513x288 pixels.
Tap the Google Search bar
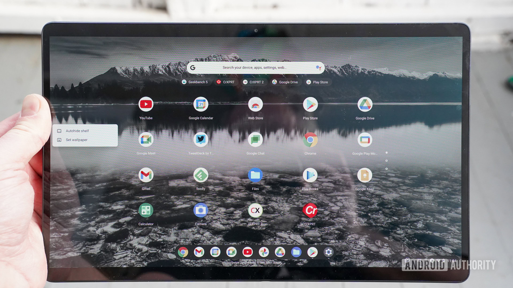255,67
